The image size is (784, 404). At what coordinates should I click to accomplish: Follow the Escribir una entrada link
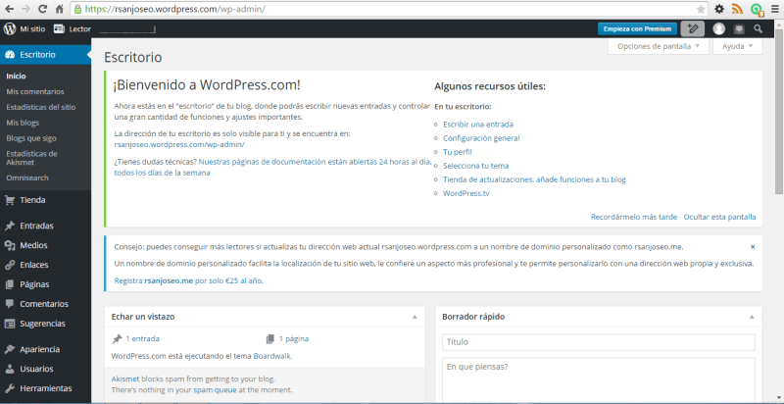tap(478, 125)
